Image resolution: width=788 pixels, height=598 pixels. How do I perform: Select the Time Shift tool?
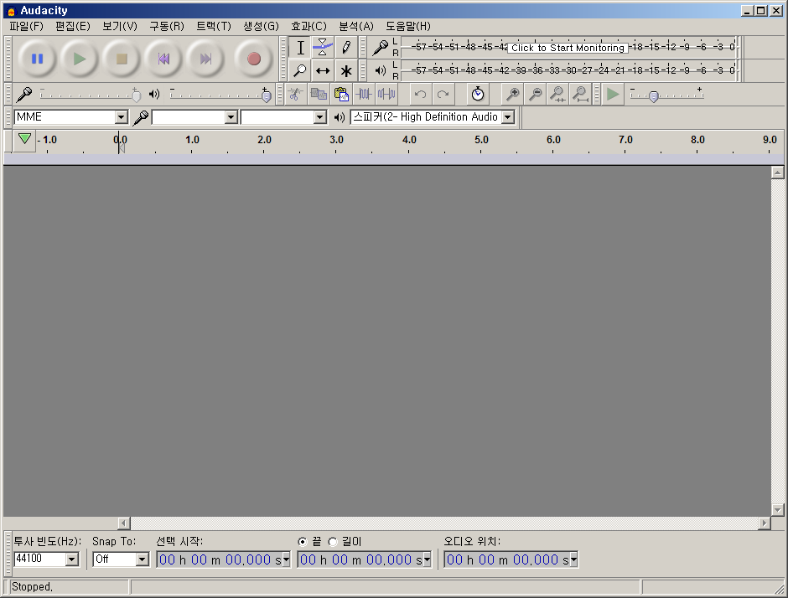pos(323,71)
